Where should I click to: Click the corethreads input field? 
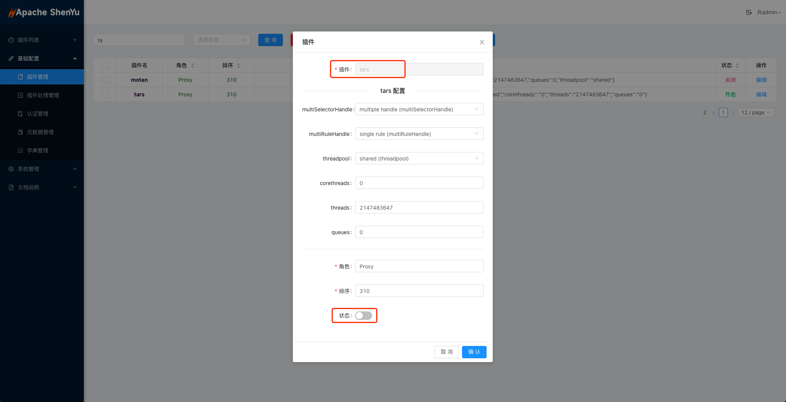tap(419, 183)
